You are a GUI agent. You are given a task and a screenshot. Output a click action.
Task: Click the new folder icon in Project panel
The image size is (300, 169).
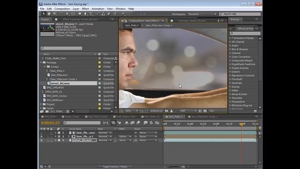pos(47,111)
